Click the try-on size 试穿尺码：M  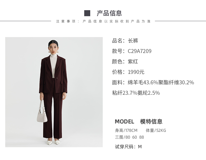[x=129, y=147]
